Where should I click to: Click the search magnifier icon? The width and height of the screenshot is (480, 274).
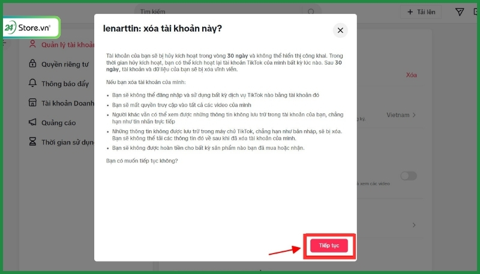[x=311, y=11]
